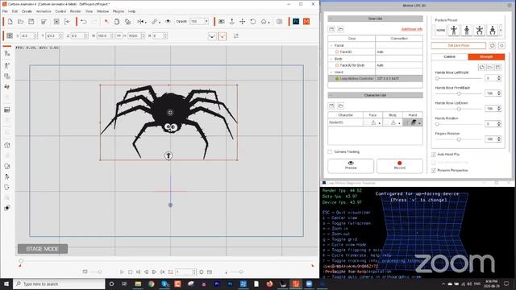
Task: Click the left sidebar bone editor top icon
Action: [7, 54]
